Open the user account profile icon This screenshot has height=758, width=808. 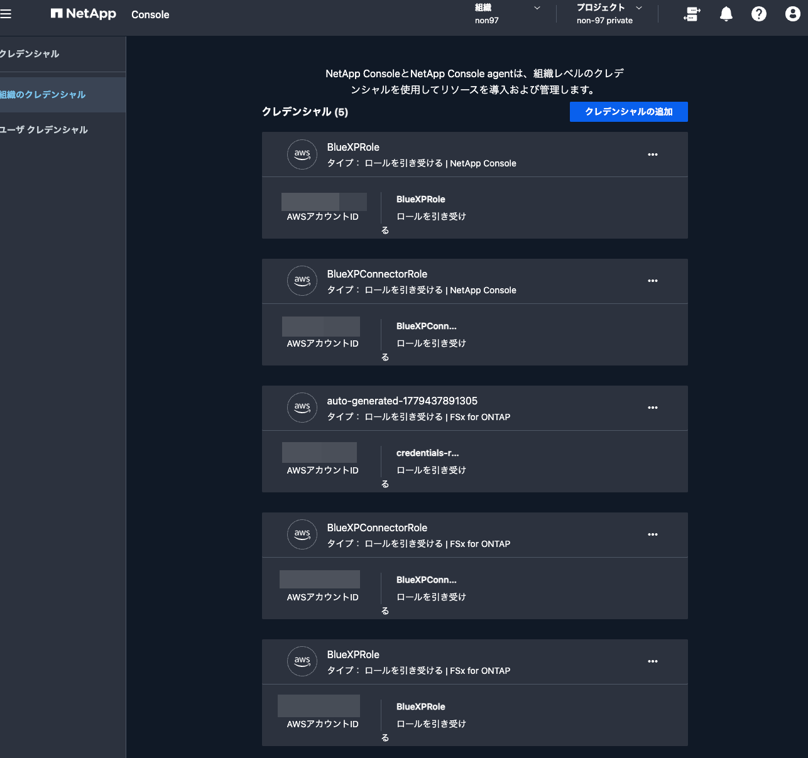pos(793,14)
